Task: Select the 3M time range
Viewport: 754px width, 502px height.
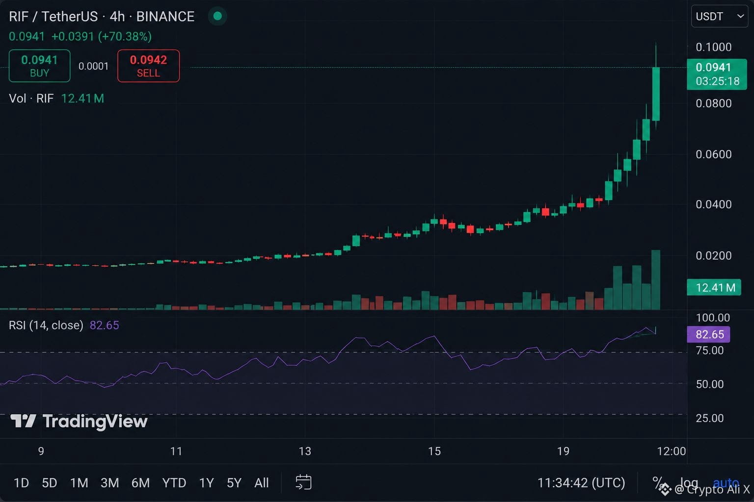Action: [x=109, y=483]
